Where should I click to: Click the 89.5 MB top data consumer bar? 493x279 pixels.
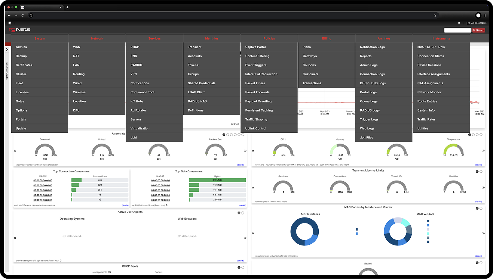tap(217, 180)
